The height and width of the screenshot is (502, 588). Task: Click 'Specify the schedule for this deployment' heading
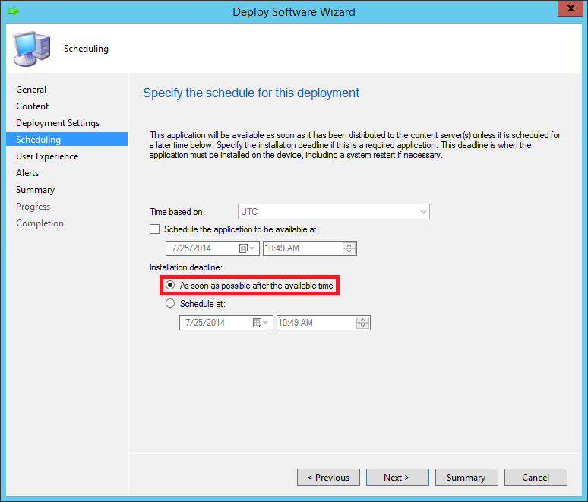(x=251, y=93)
